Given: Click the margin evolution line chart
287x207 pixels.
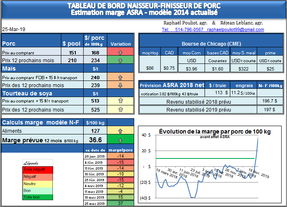Looking at the screenshot, I should [x=211, y=166].
